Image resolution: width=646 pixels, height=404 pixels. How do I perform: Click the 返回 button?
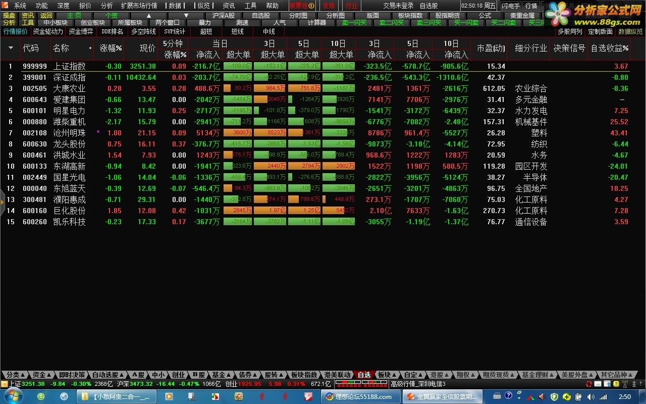46,16
